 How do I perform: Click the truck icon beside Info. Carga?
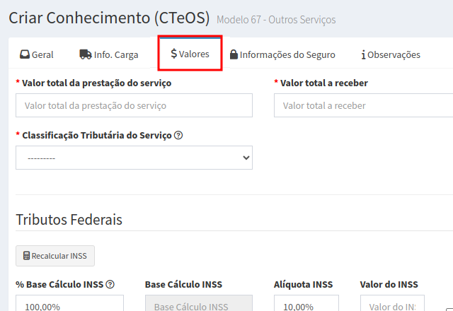coord(85,54)
